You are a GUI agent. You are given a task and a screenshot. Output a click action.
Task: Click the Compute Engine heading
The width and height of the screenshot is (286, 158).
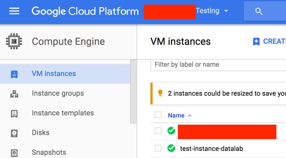[x=68, y=41]
